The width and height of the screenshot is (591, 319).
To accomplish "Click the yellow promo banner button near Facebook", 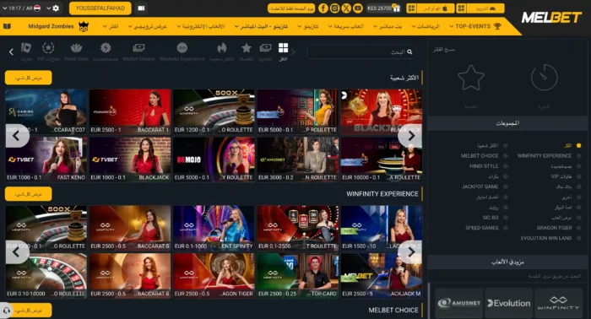I will click(x=291, y=8).
